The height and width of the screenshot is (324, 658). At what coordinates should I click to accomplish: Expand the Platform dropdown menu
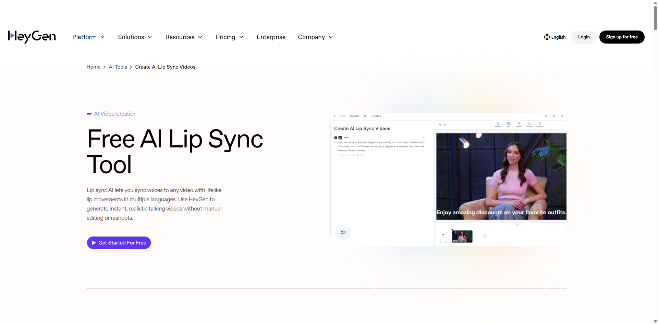tap(88, 37)
